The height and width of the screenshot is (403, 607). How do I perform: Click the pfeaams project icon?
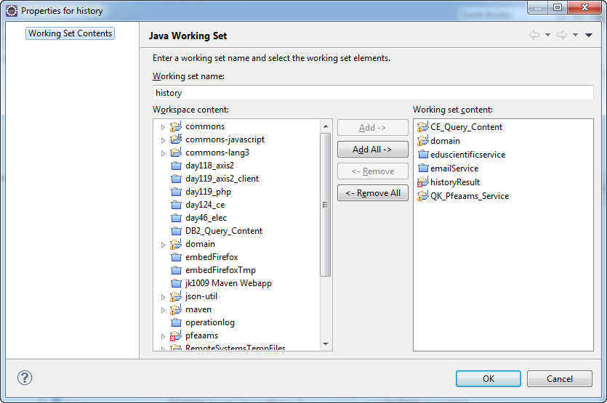[x=175, y=336]
